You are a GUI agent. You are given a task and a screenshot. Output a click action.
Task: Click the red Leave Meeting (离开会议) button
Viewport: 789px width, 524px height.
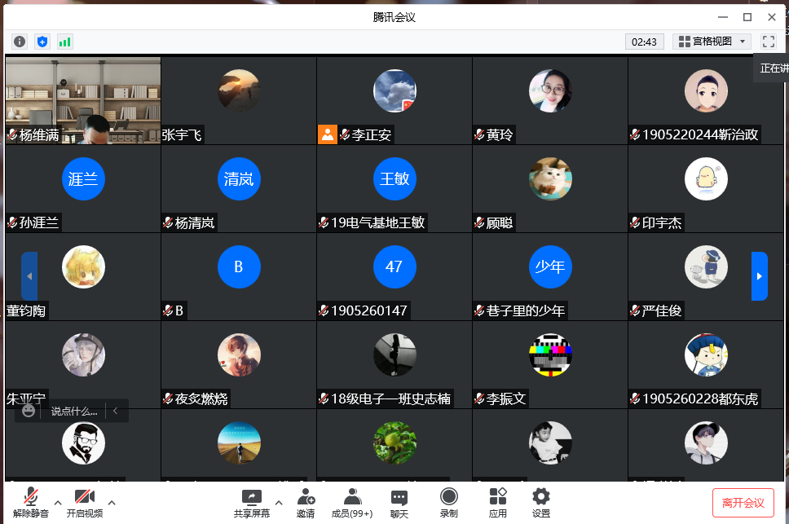pyautogui.click(x=743, y=503)
